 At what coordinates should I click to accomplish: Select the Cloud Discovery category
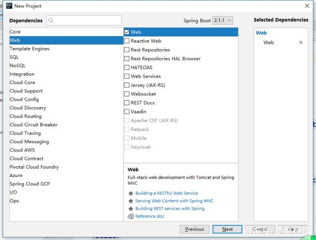(66, 108)
